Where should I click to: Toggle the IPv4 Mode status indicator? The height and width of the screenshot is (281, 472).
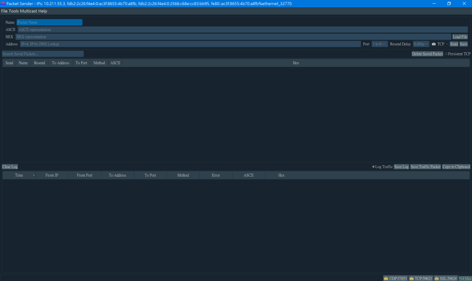click(465, 278)
